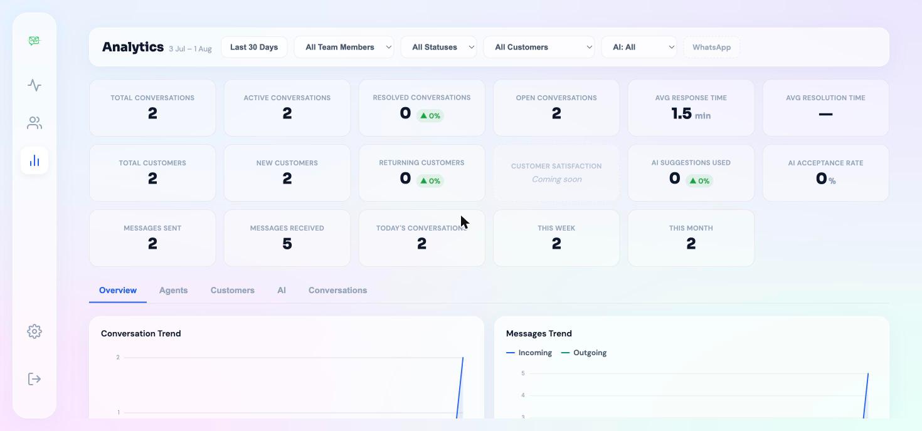
Task: Click the Messages Trend chart title
Action: pyautogui.click(x=539, y=333)
